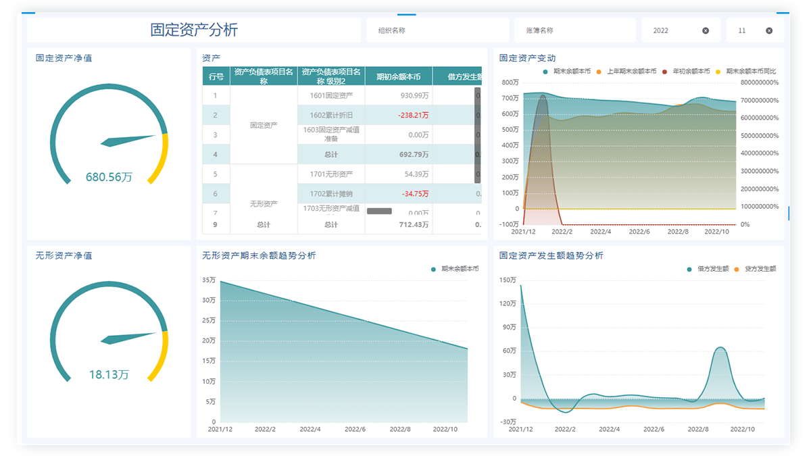Click the 行号 column header
The width and height of the screenshot is (811, 456).
pos(216,76)
